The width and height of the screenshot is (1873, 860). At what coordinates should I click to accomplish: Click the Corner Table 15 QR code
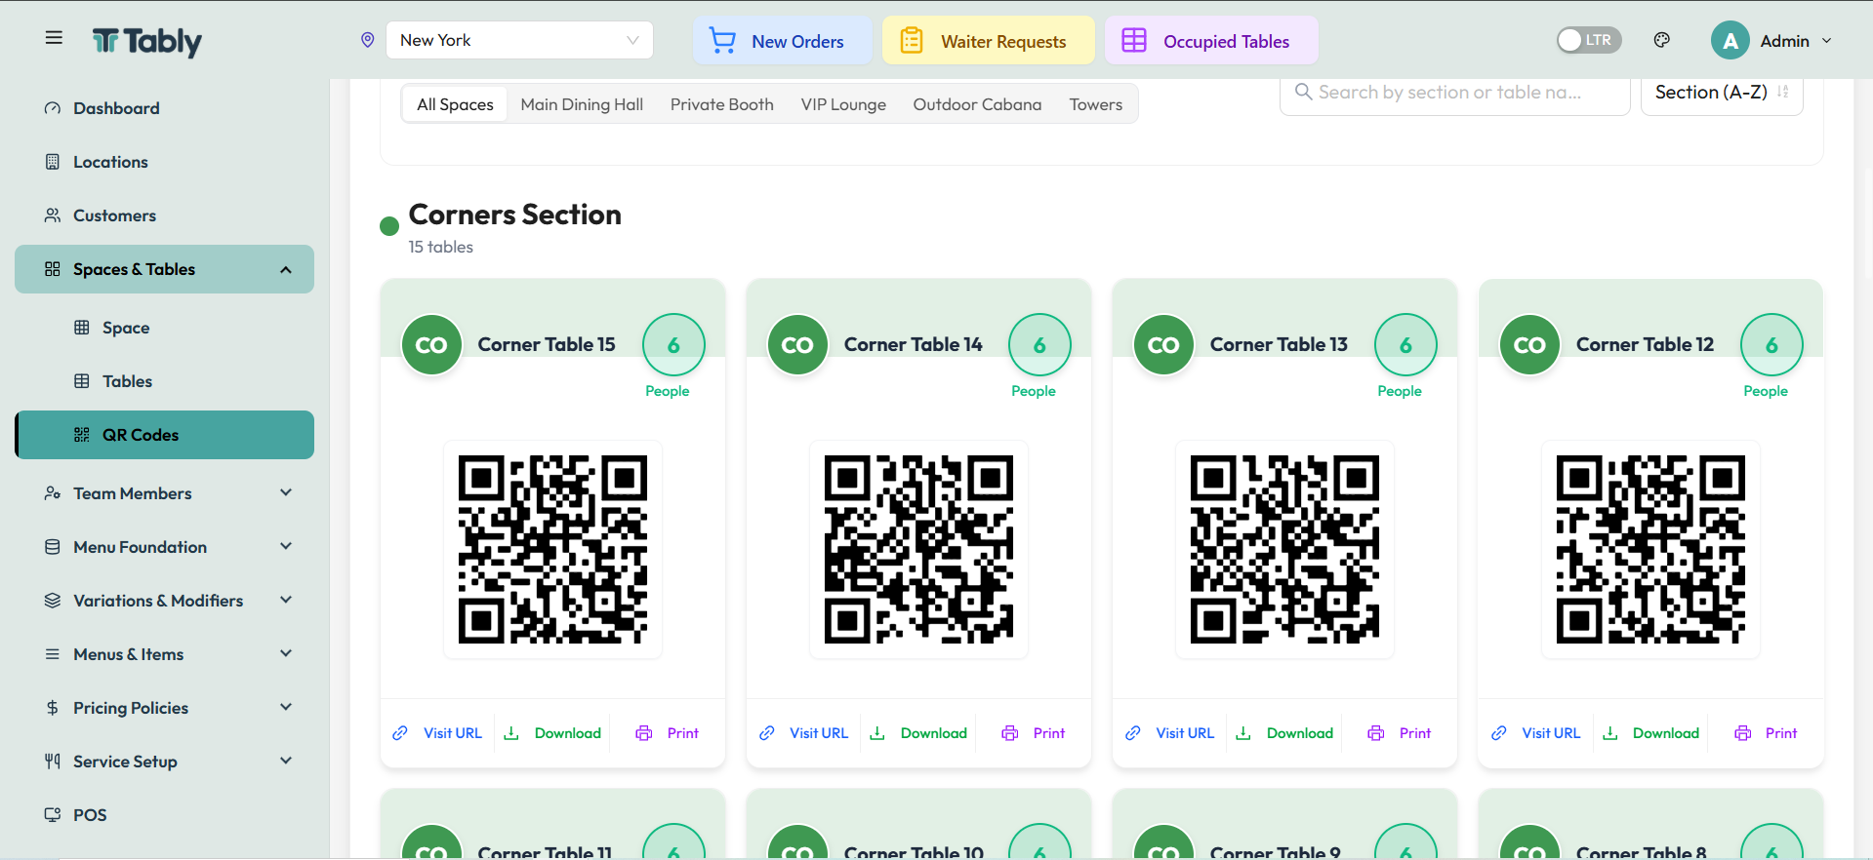(x=552, y=550)
